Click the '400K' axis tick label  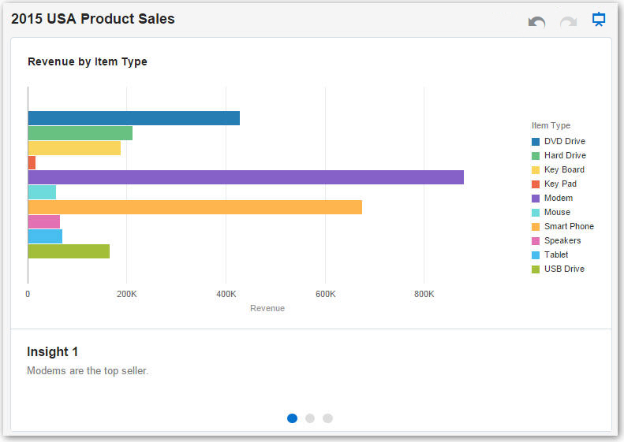(226, 294)
